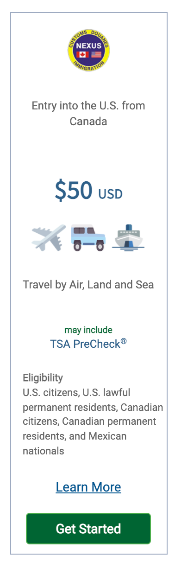175x562 pixels.
Task: Click 'Mexican nationals' in eligibility text
Action: (x=75, y=443)
